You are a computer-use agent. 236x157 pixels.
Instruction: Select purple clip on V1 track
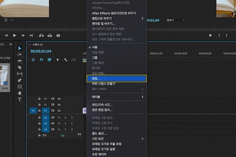pos(85,111)
